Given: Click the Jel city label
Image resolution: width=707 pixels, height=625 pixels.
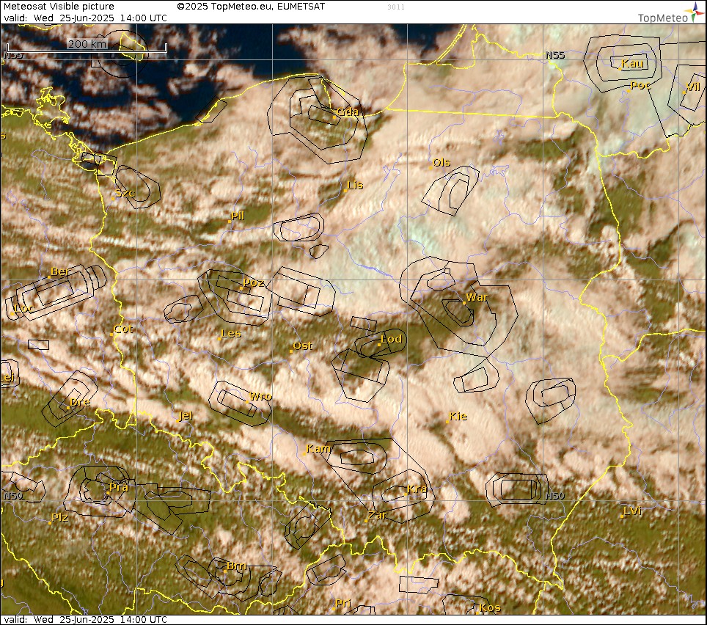Looking at the screenshot, I should coord(186,416).
